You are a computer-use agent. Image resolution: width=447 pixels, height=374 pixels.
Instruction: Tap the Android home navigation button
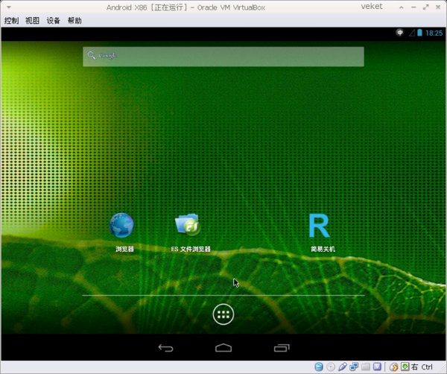click(x=223, y=348)
